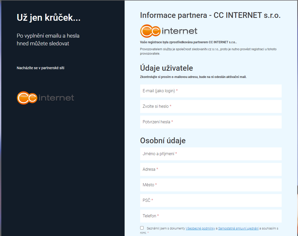
Task: Click the 'Osobní údaje' section heading
Action: click(163, 141)
